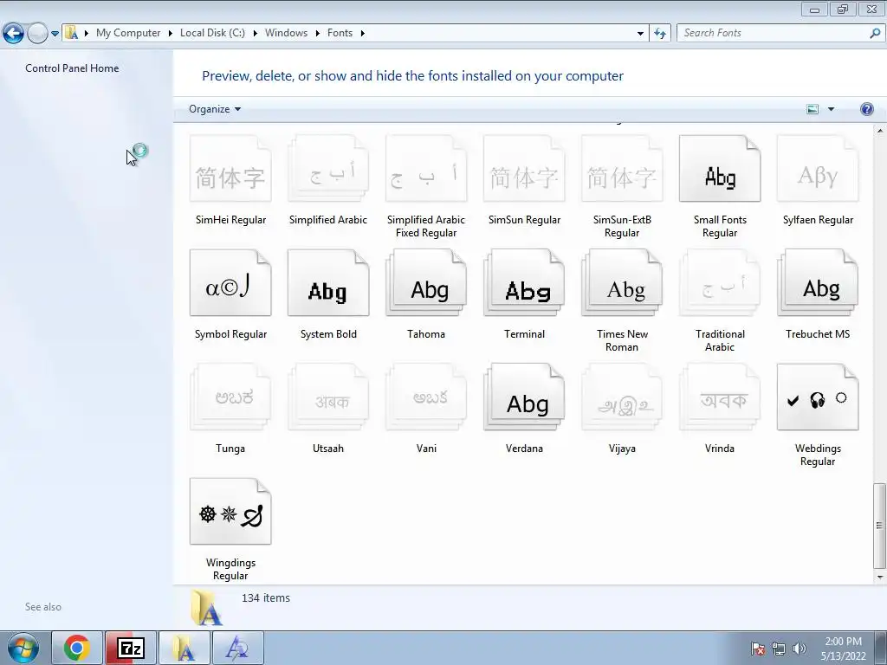Select the SimHei Regular font icon
887x665 pixels.
coord(230,169)
